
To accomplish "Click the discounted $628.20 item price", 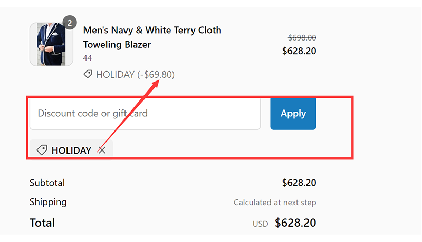I will [299, 51].
